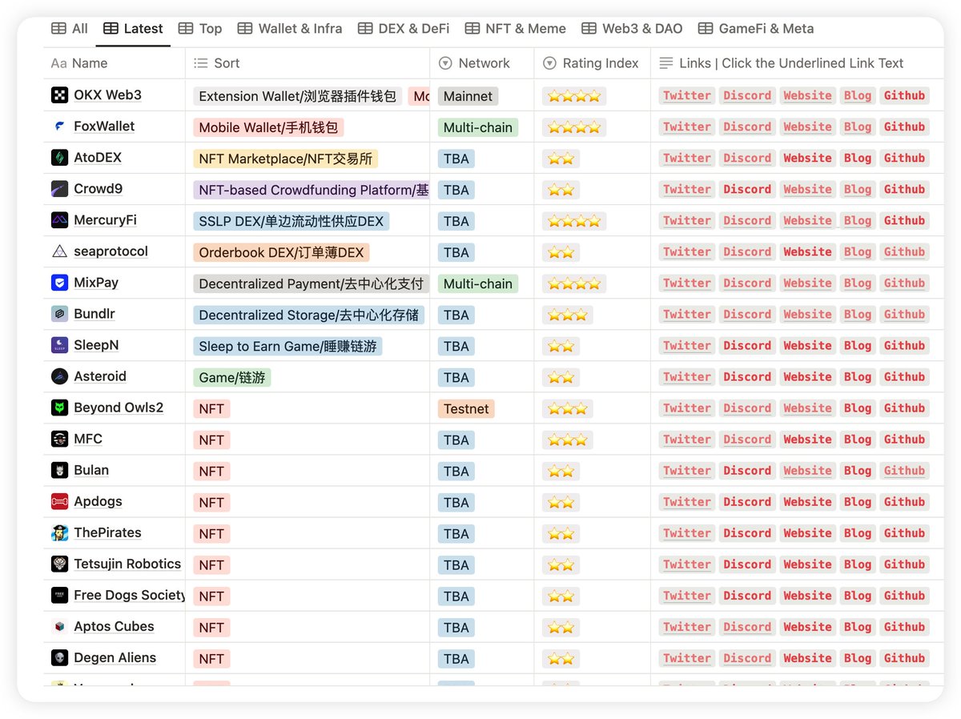Click the OKX Web3 project icon

pyautogui.click(x=60, y=95)
